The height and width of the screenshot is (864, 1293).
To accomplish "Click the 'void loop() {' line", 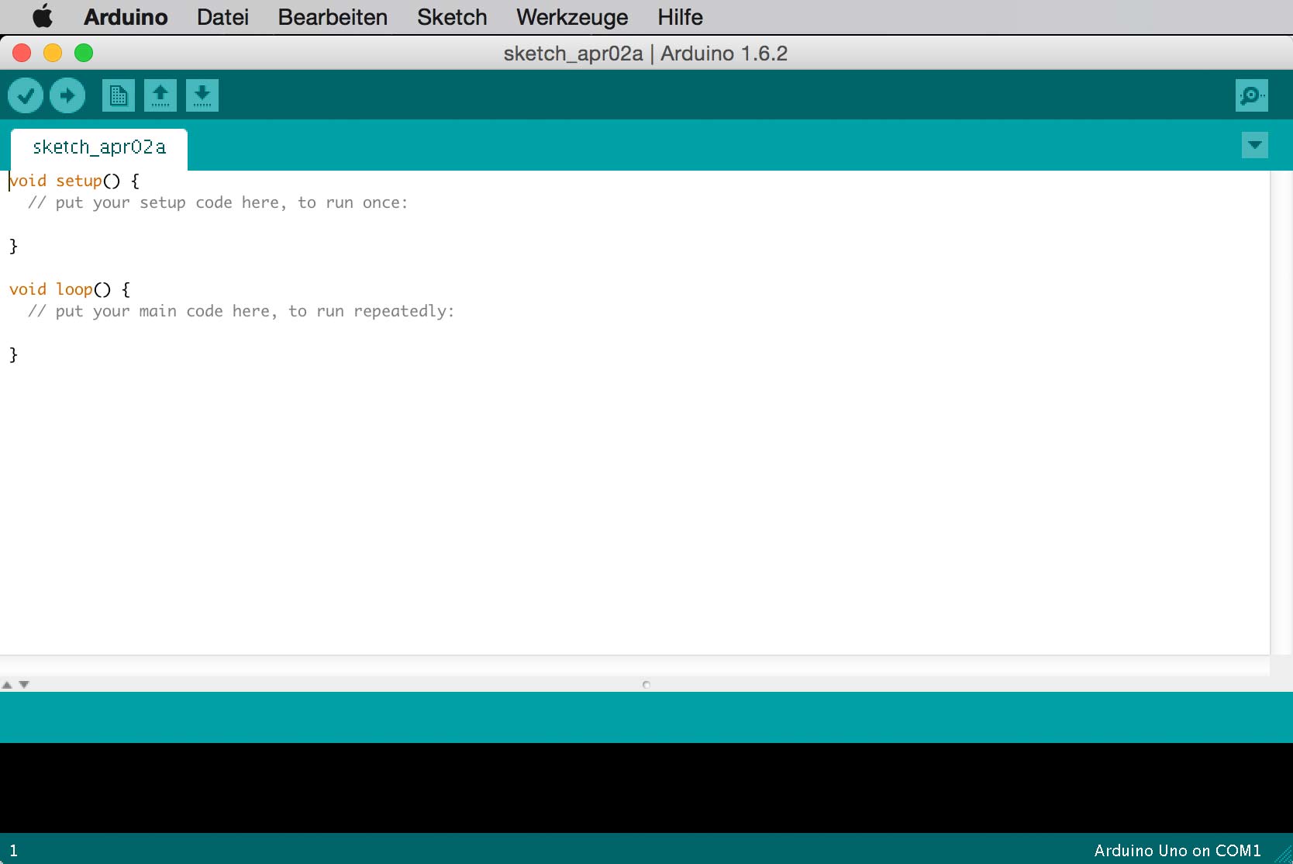I will (70, 289).
